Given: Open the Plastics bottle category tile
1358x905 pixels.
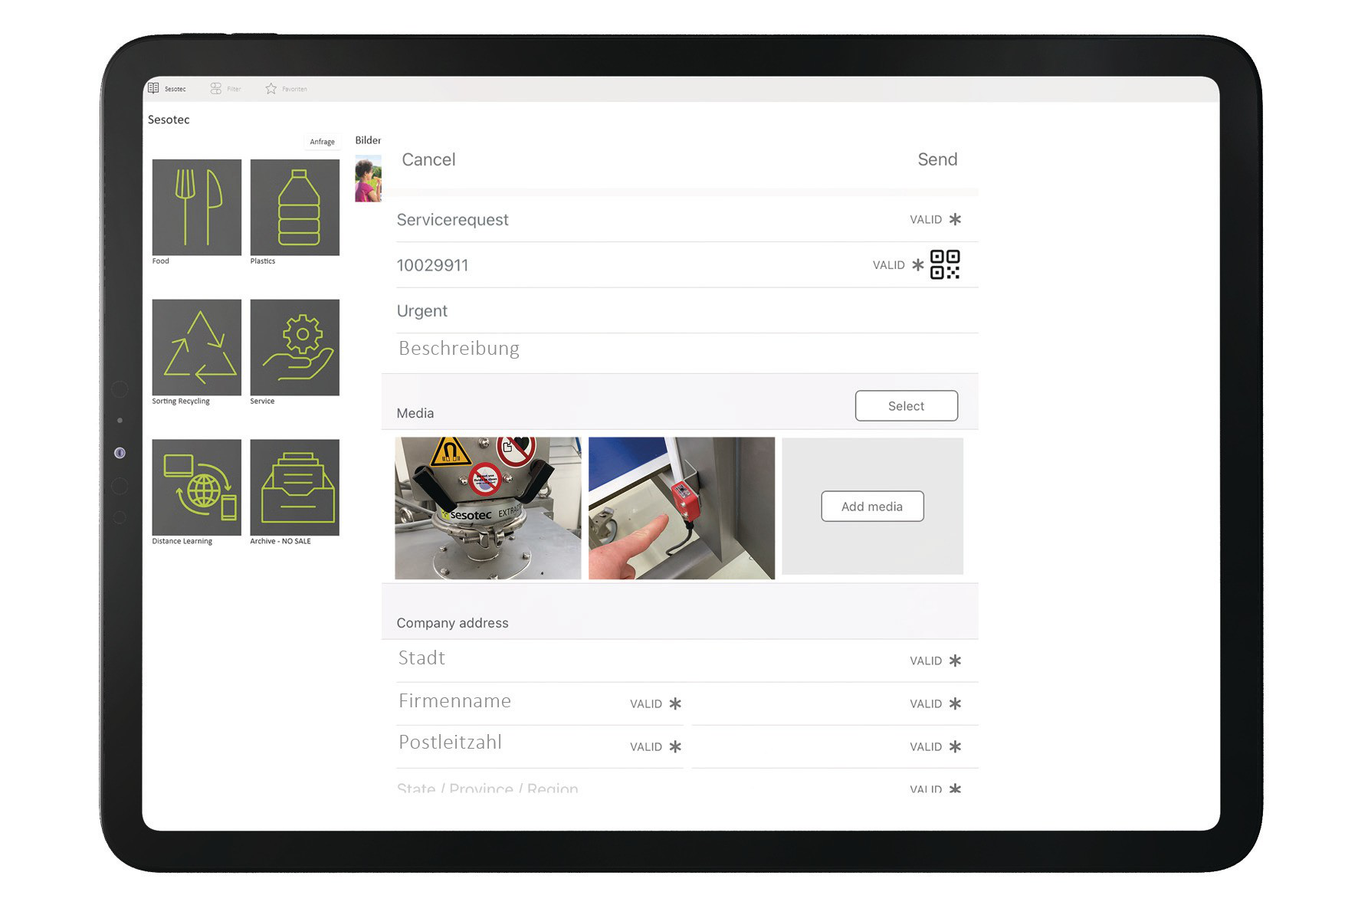Looking at the screenshot, I should (x=295, y=207).
